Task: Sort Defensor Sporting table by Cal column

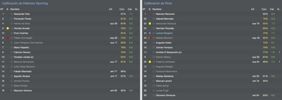Action: 130,9
